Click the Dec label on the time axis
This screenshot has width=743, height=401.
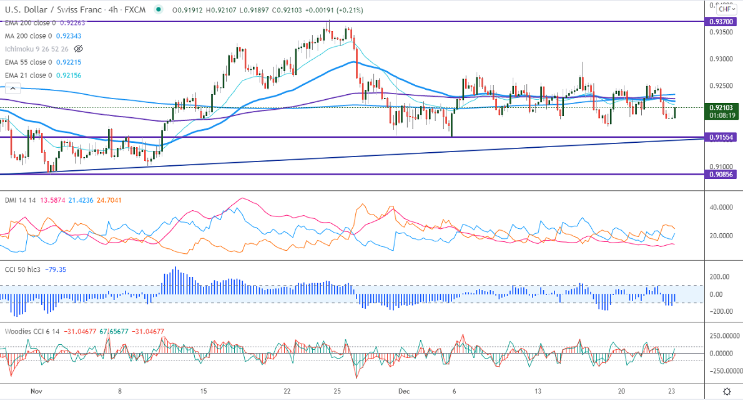click(x=404, y=392)
